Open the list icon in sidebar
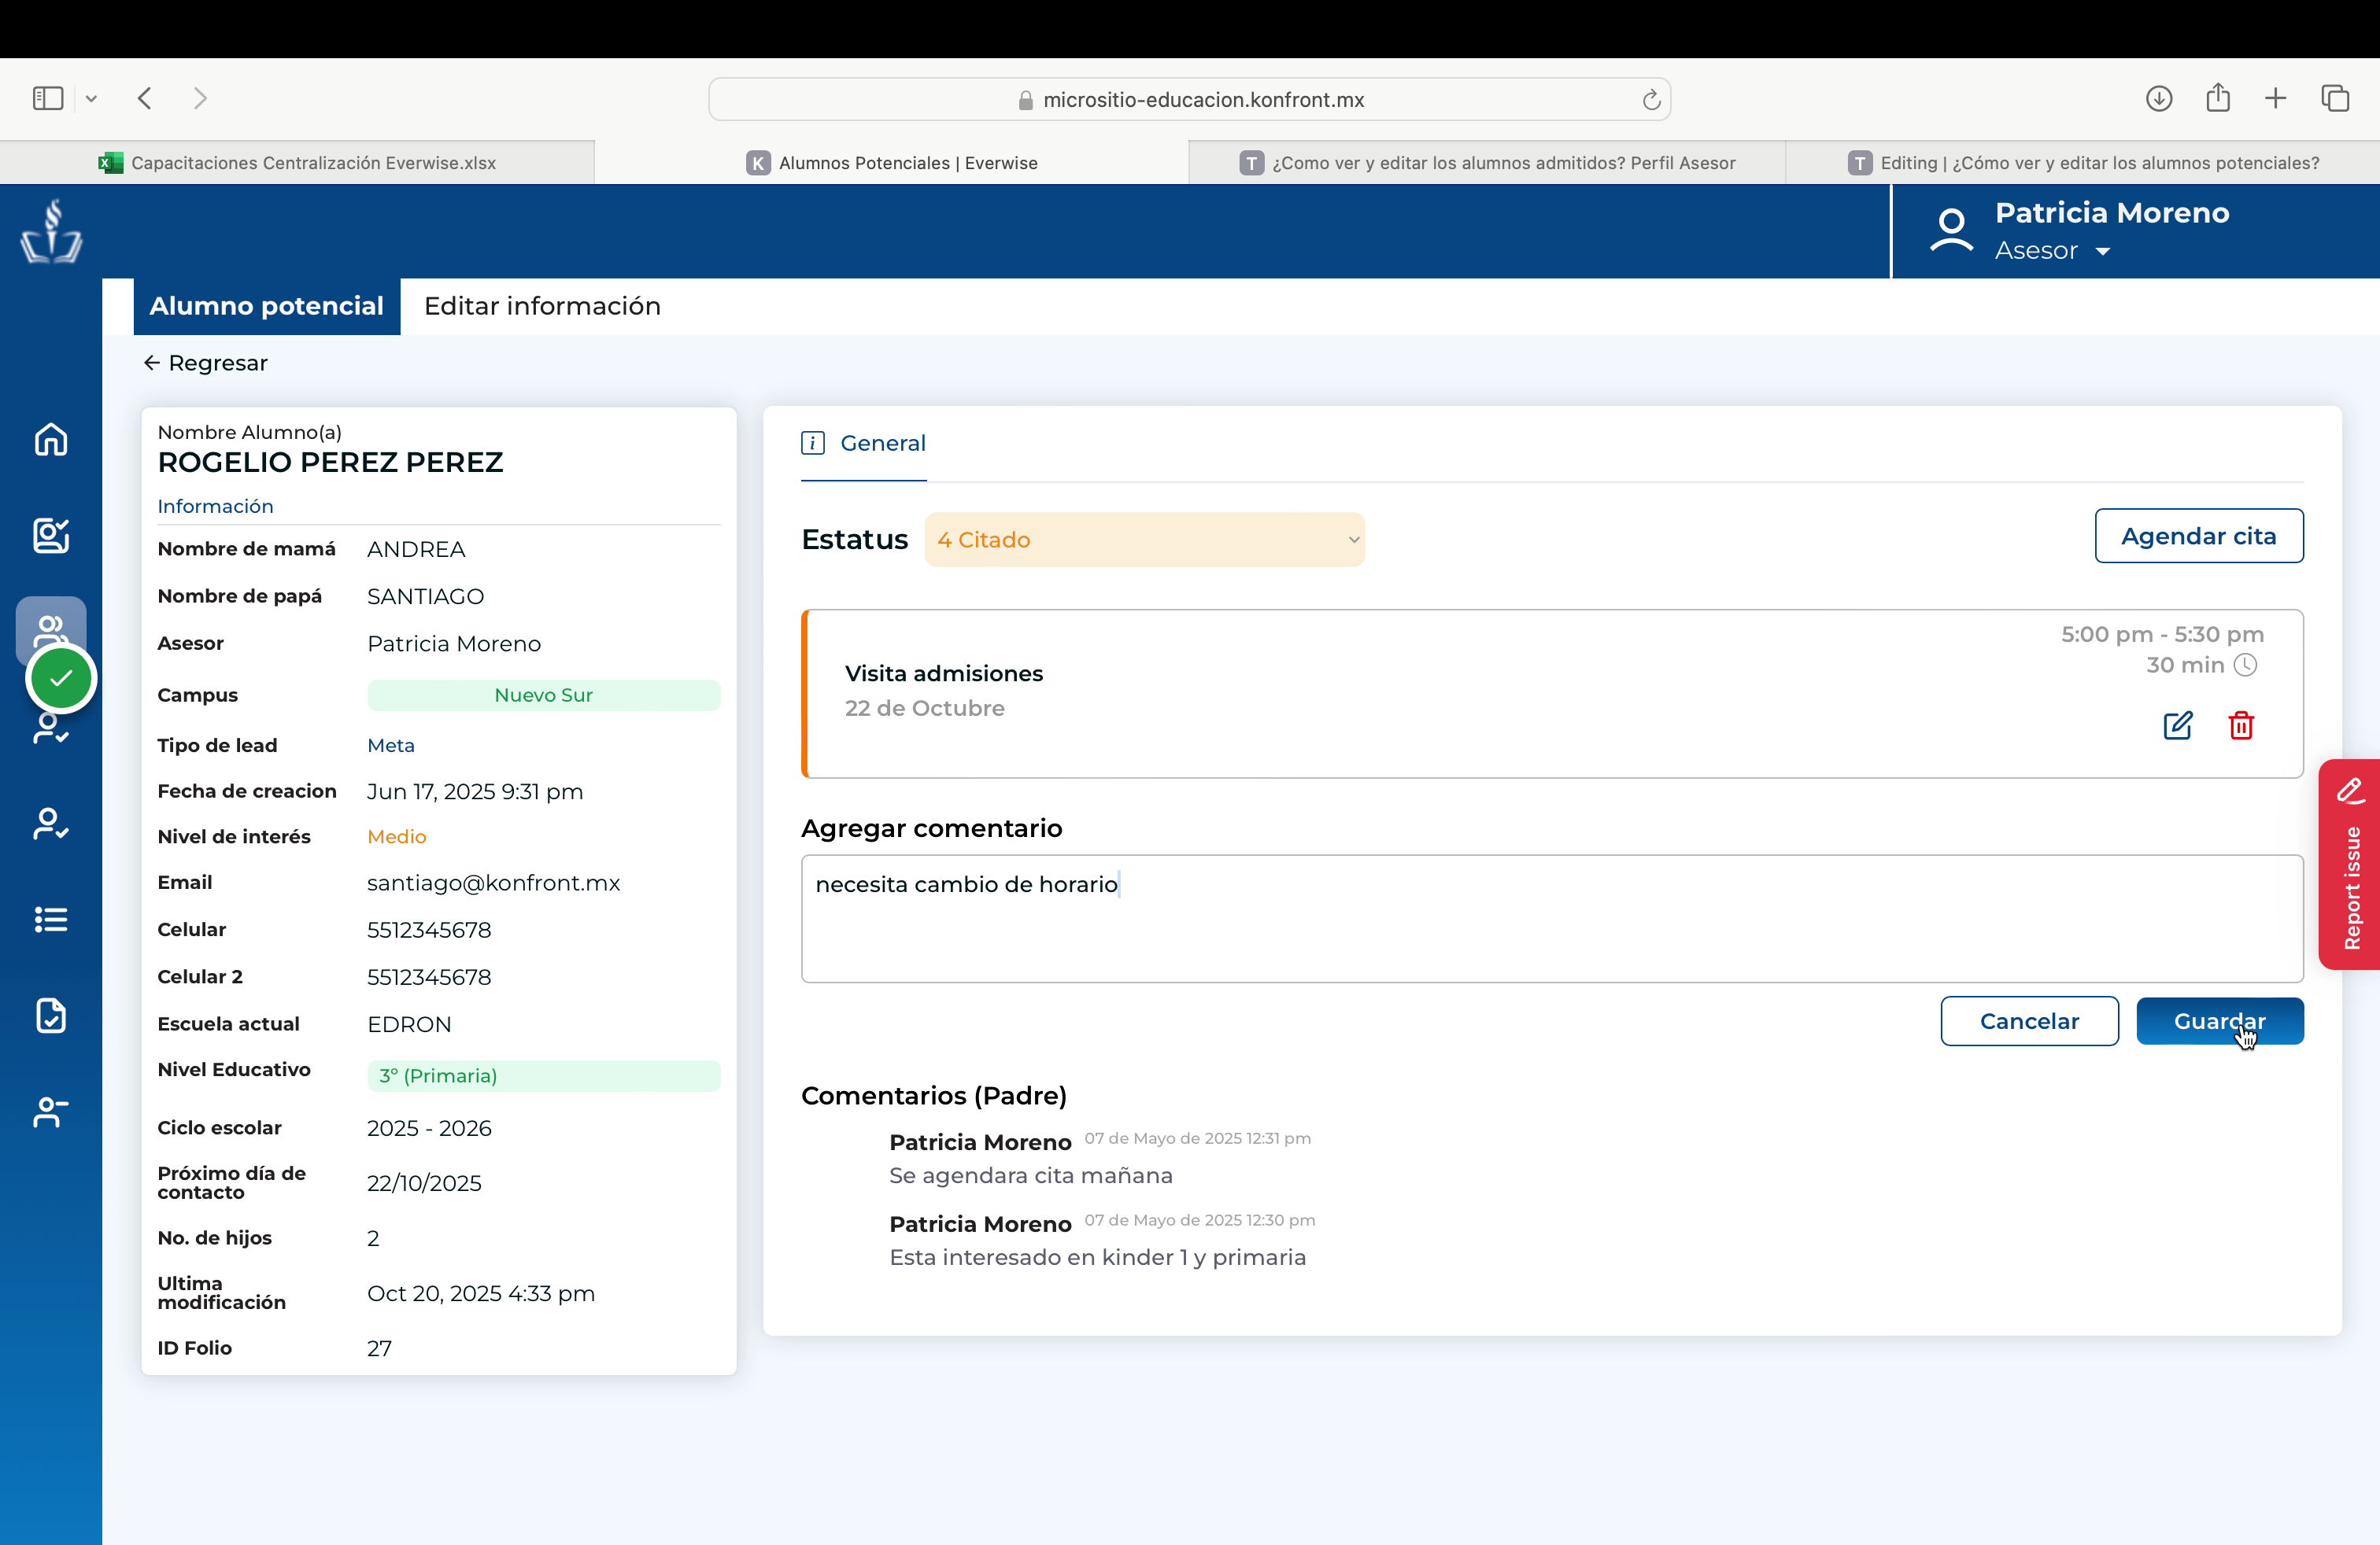 [51, 920]
